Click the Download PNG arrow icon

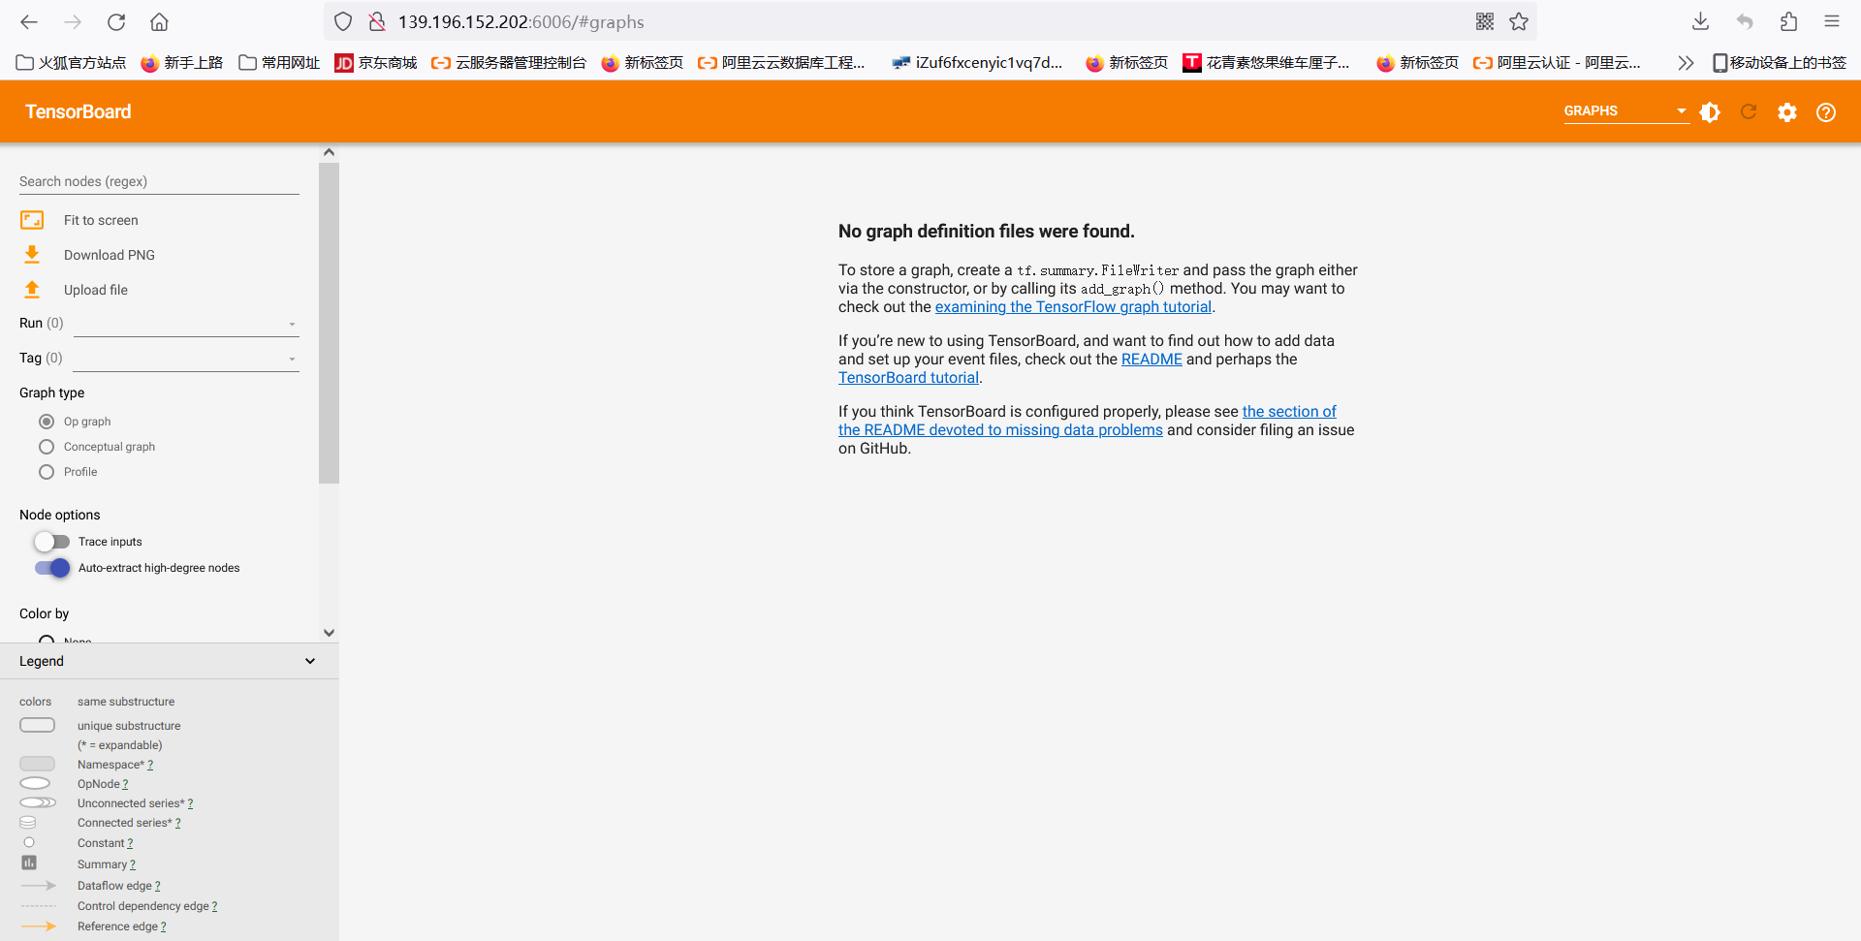32,255
